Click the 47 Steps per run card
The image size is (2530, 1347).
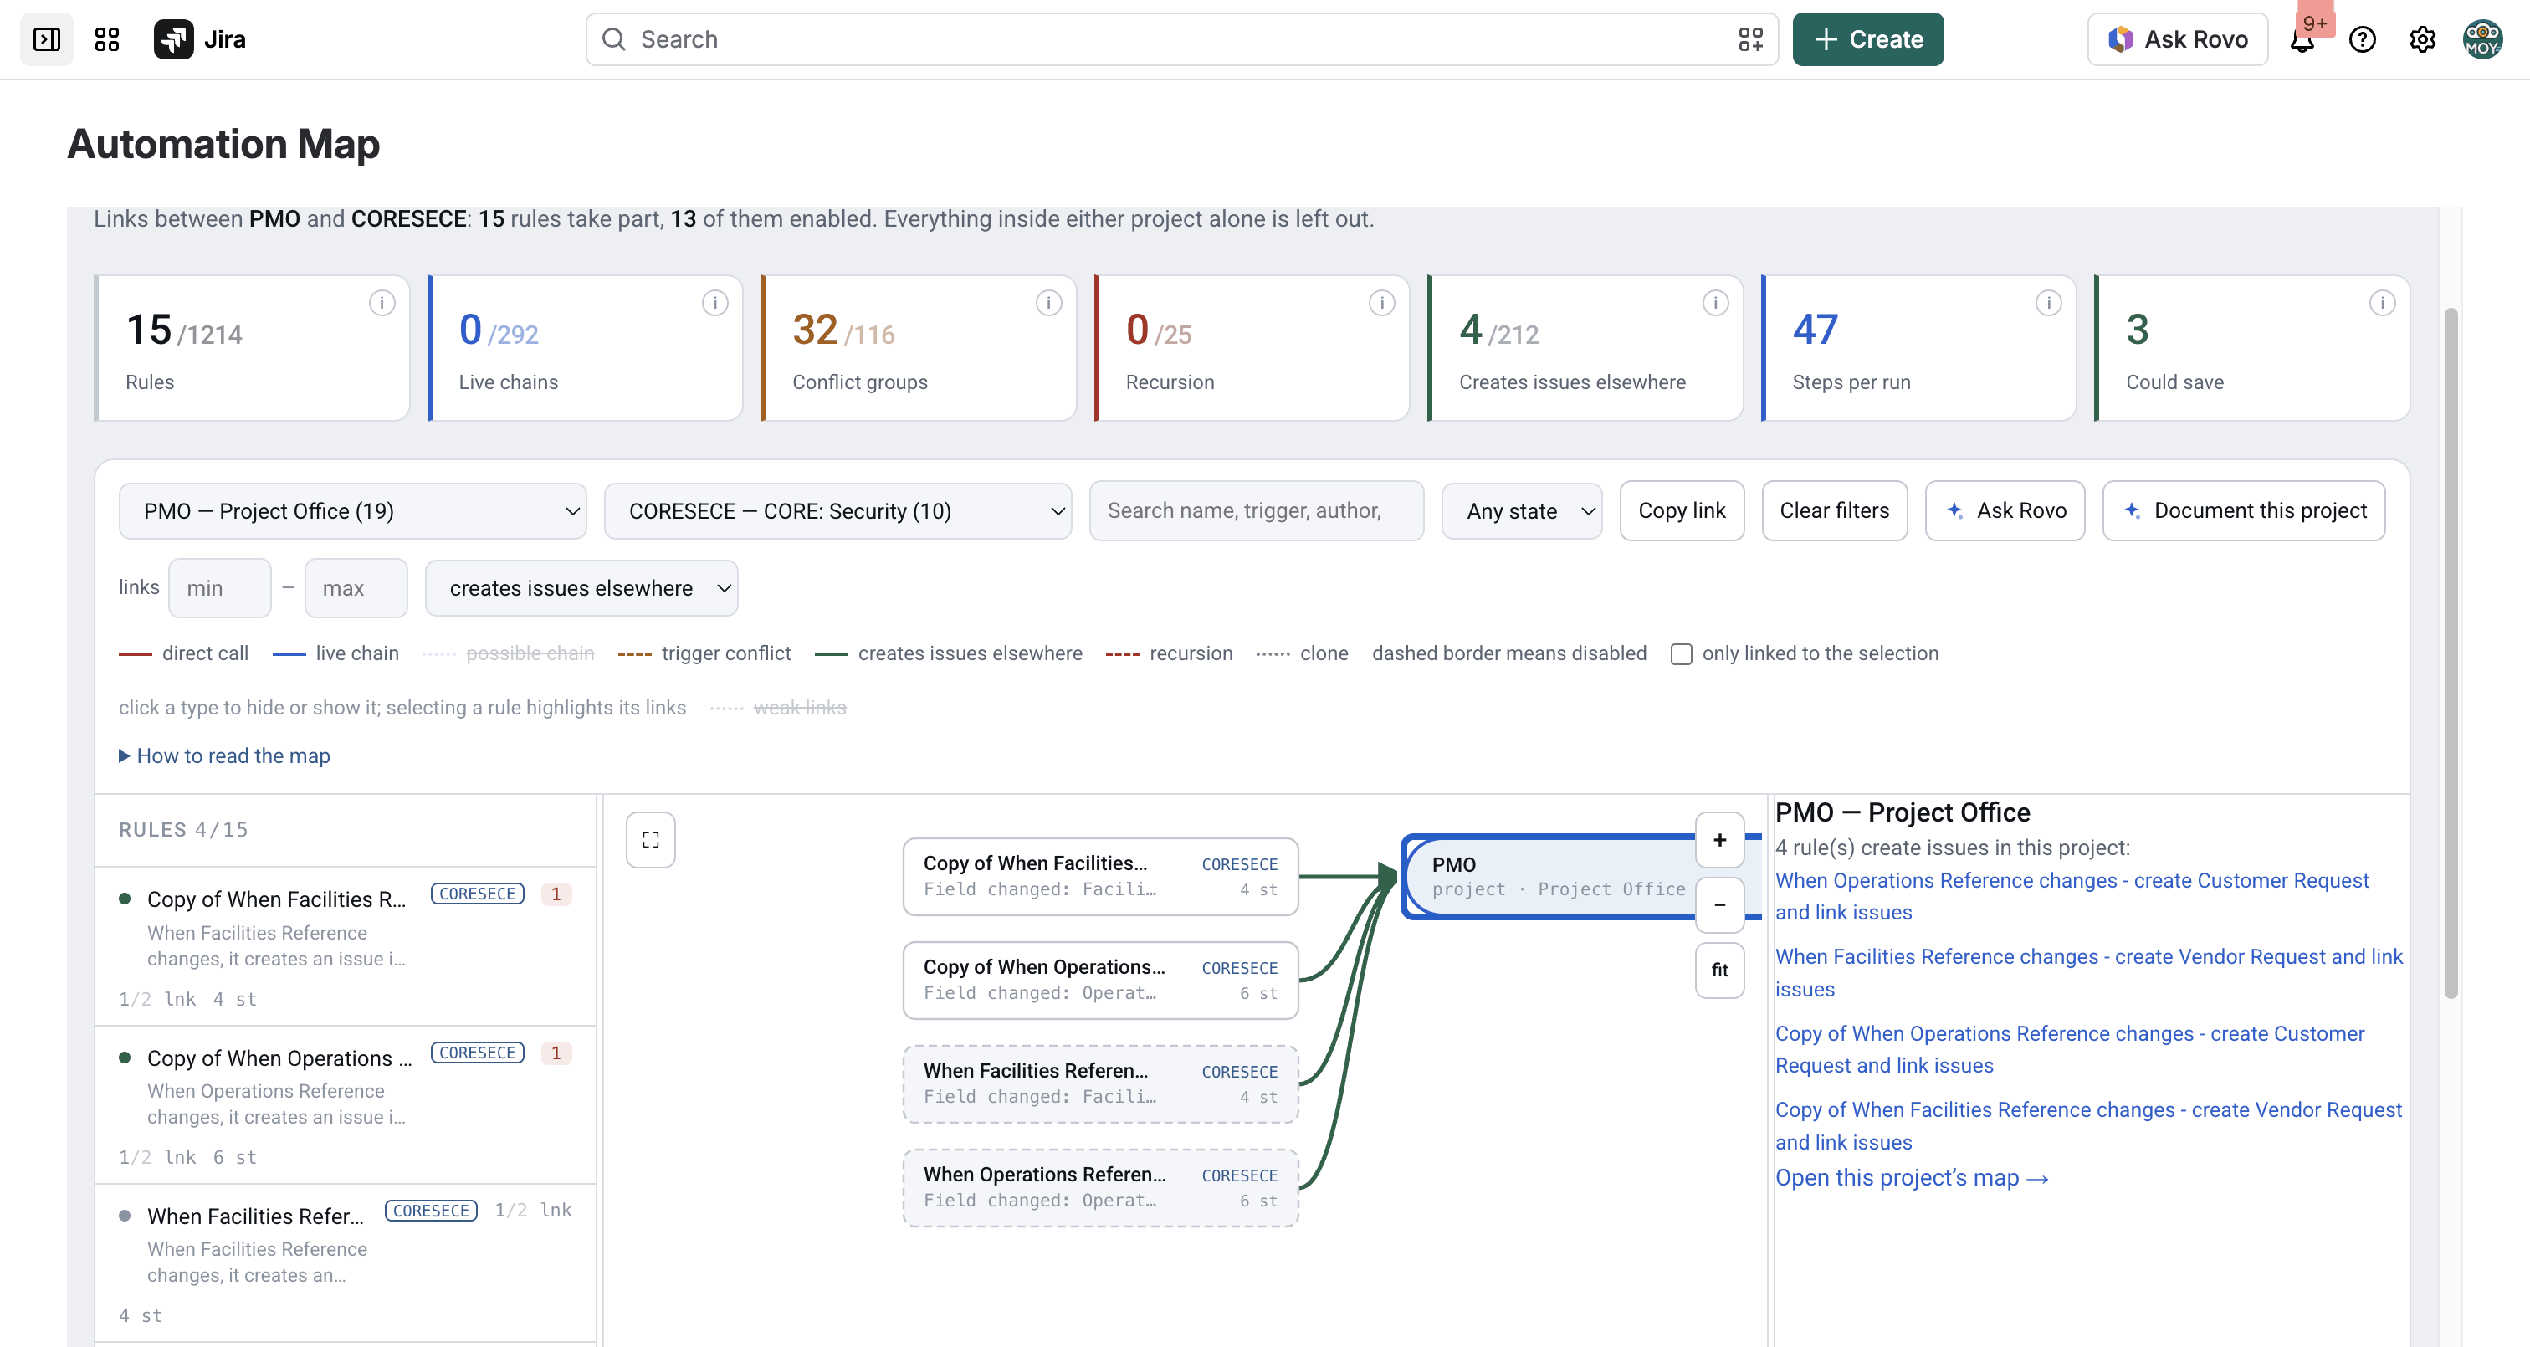1918,348
